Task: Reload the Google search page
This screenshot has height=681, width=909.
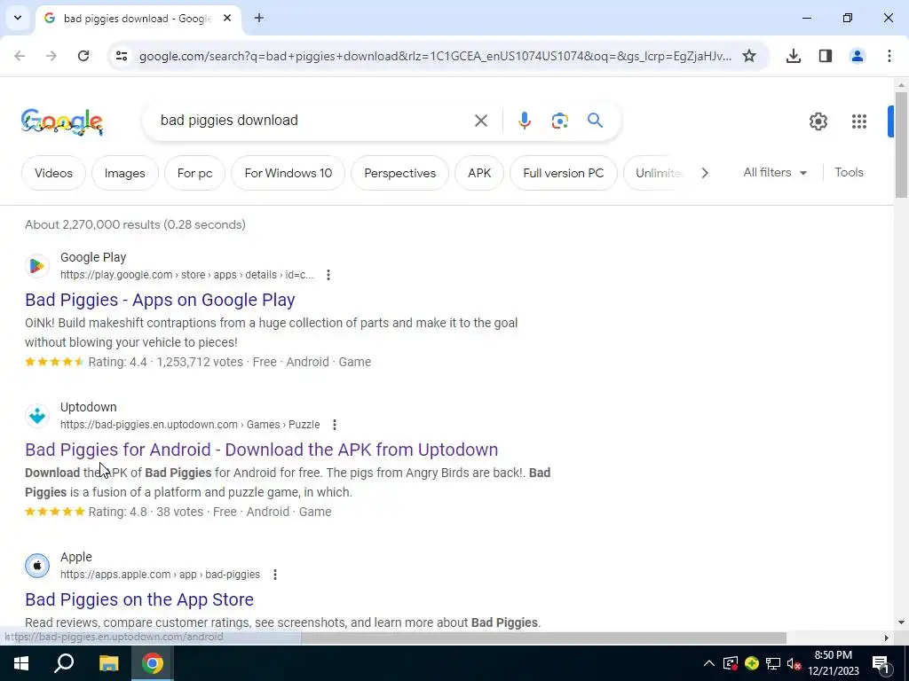Action: pos(83,56)
